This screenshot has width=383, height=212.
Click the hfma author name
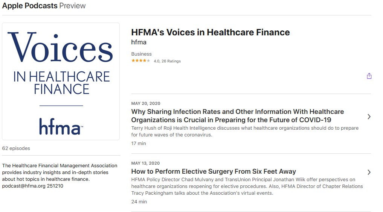[139, 42]
